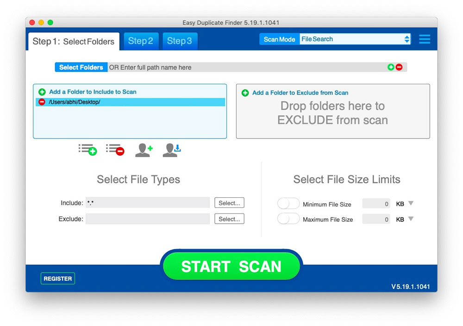Click Select... button for Include file types
Image resolution: width=463 pixels, height=326 pixels.
coord(229,203)
